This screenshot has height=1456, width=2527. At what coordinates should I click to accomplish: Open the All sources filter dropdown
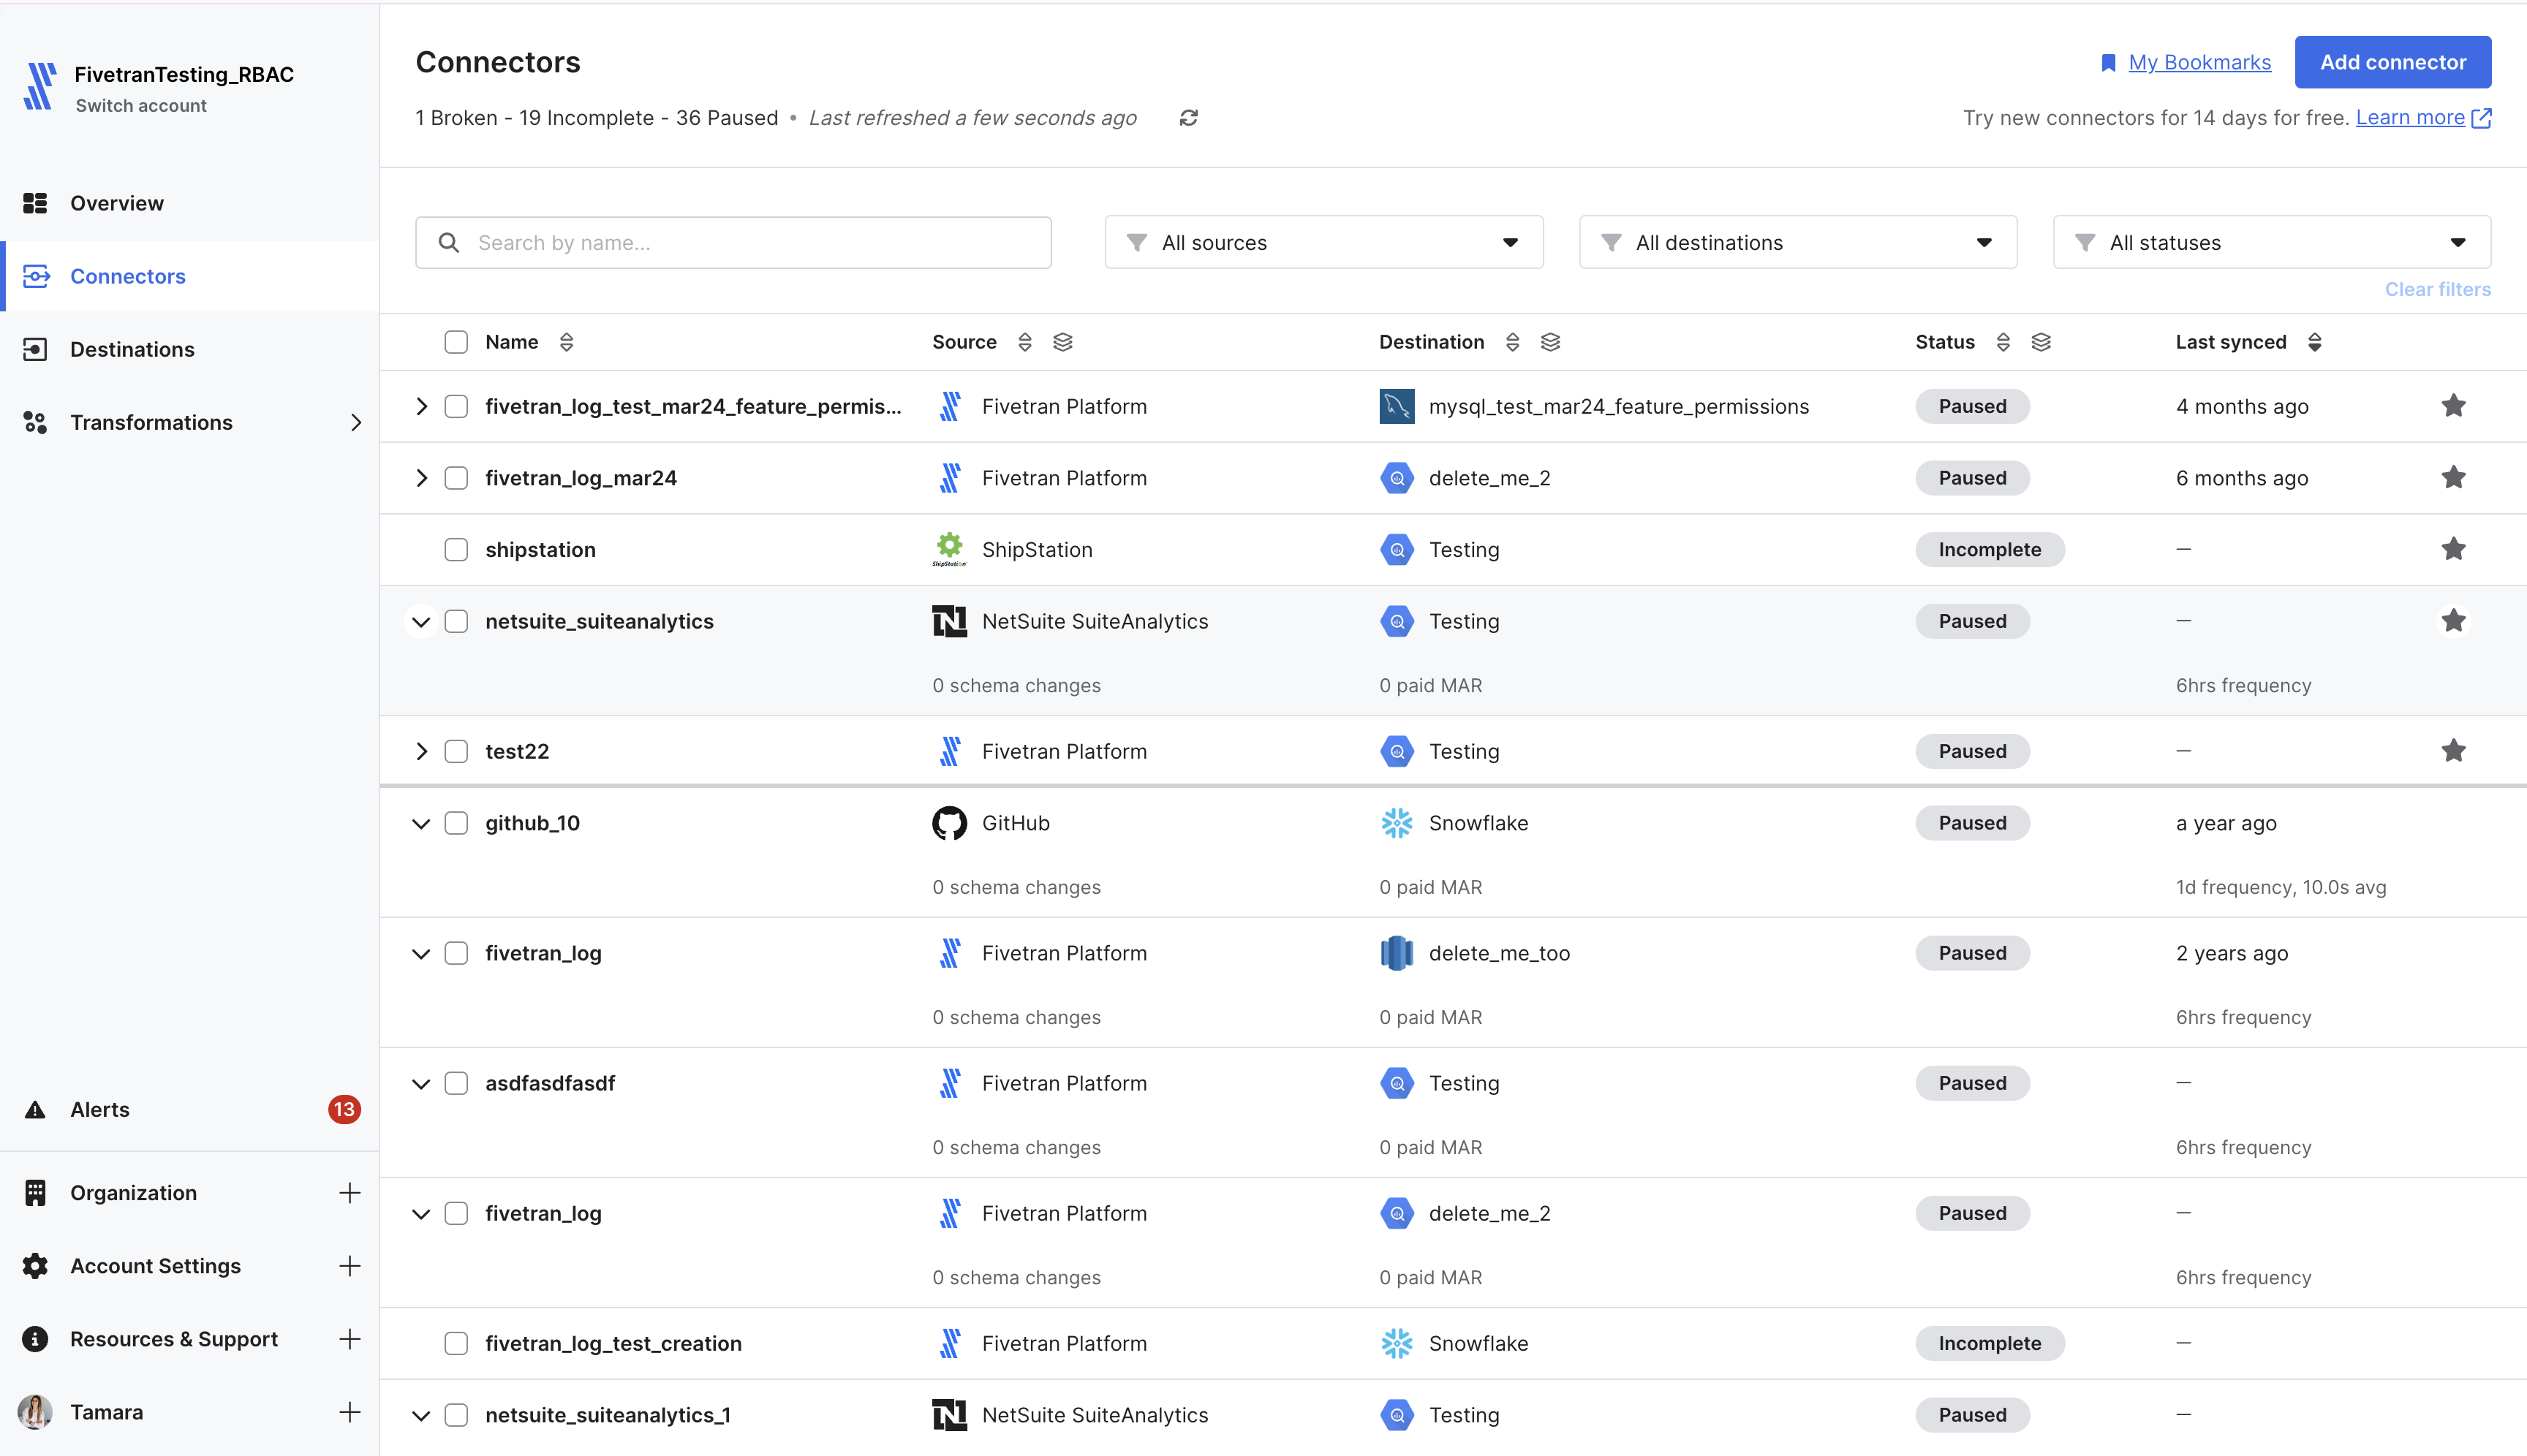point(1324,241)
